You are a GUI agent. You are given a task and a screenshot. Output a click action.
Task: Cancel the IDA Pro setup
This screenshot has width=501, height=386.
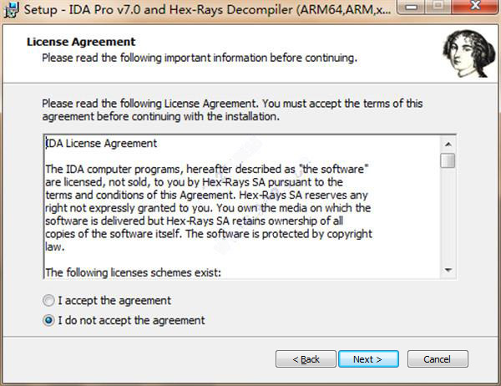pos(437,358)
